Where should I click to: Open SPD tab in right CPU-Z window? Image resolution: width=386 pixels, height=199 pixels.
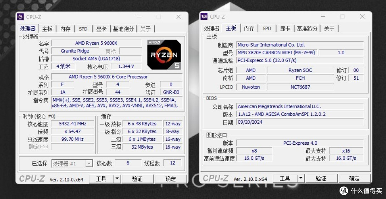pyautogui.click(x=267, y=29)
